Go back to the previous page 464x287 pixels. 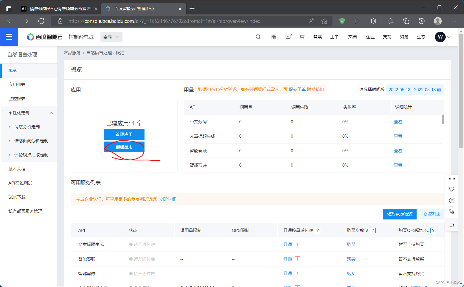10,21
